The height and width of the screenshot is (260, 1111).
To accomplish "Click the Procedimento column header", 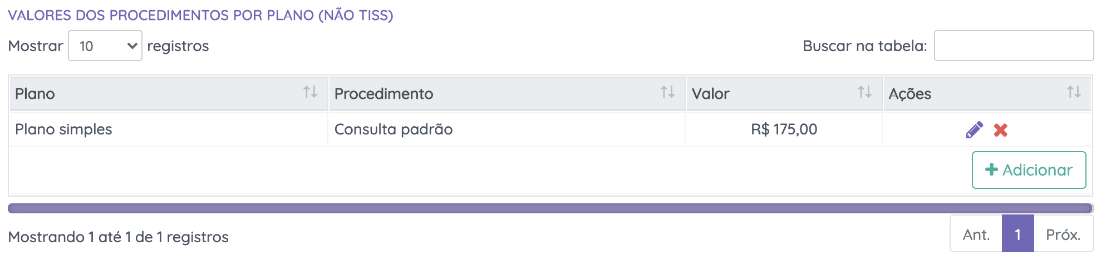I will pyautogui.click(x=384, y=94).
